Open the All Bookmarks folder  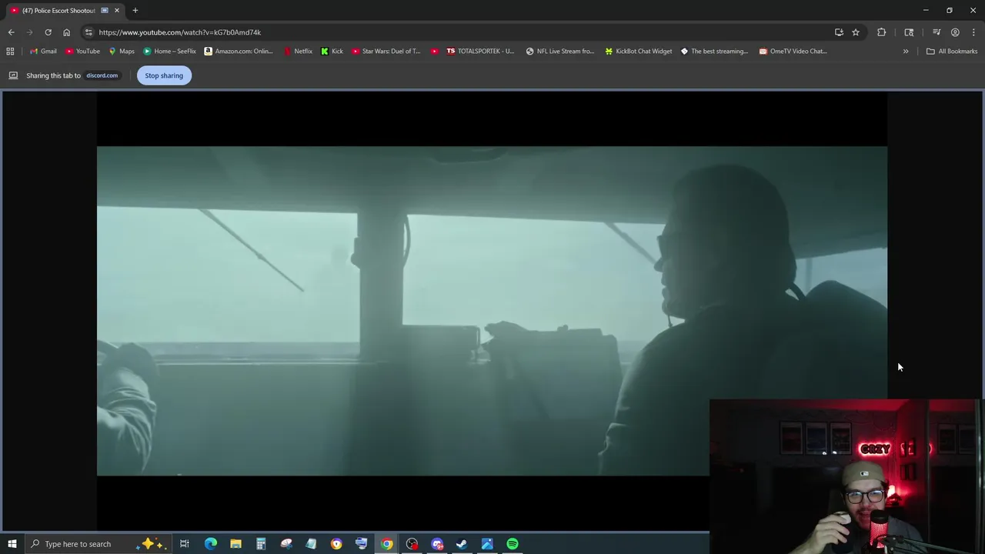pos(952,52)
